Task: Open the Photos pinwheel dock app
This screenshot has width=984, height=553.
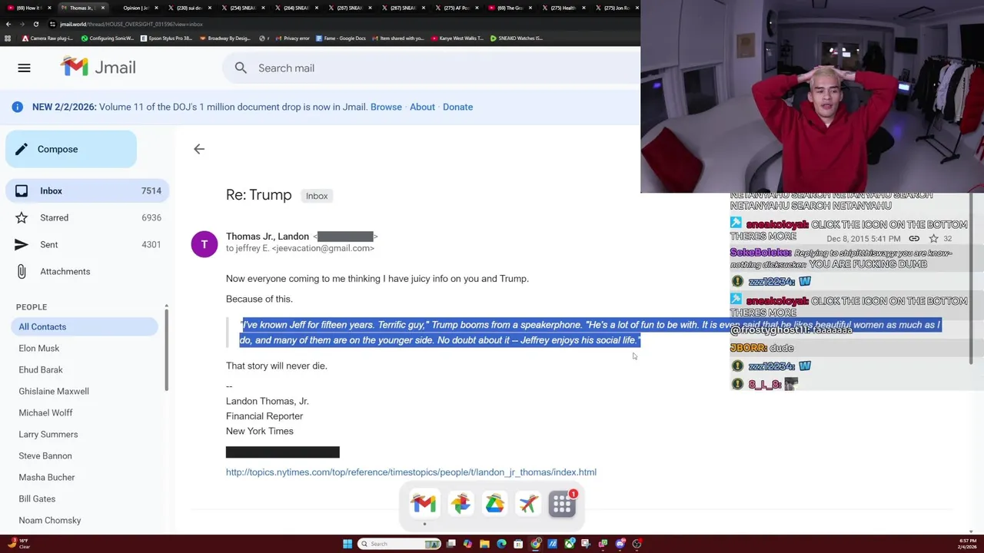Action: click(460, 504)
